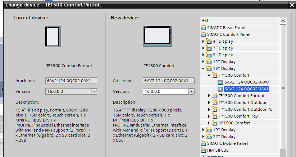The width and height of the screenshot is (296, 157).
Task: Collapse the 15'' Display tree node
Action: [204, 68]
